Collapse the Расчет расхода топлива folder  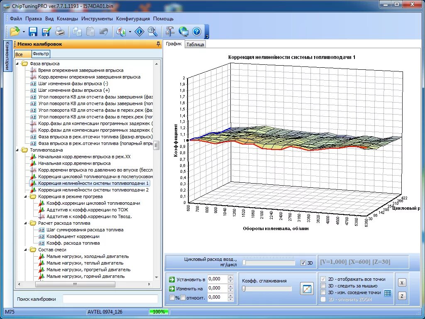click(x=26, y=223)
